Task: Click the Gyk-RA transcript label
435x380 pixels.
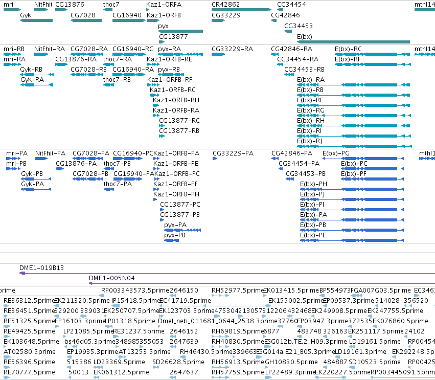Action: point(32,80)
